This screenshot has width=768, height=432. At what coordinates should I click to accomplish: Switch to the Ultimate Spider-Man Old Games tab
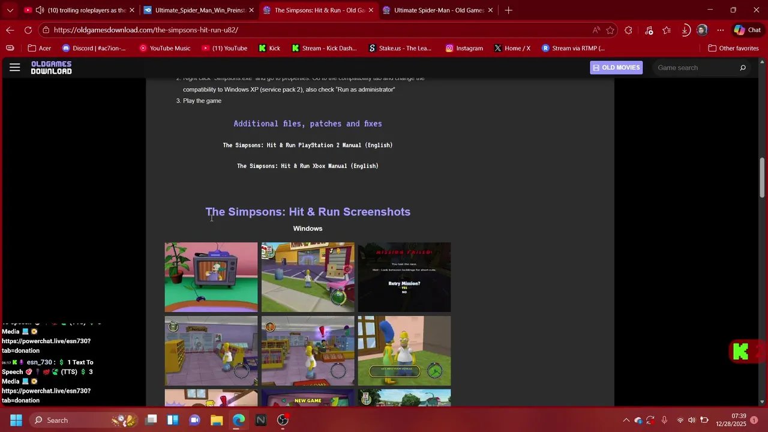[438, 10]
